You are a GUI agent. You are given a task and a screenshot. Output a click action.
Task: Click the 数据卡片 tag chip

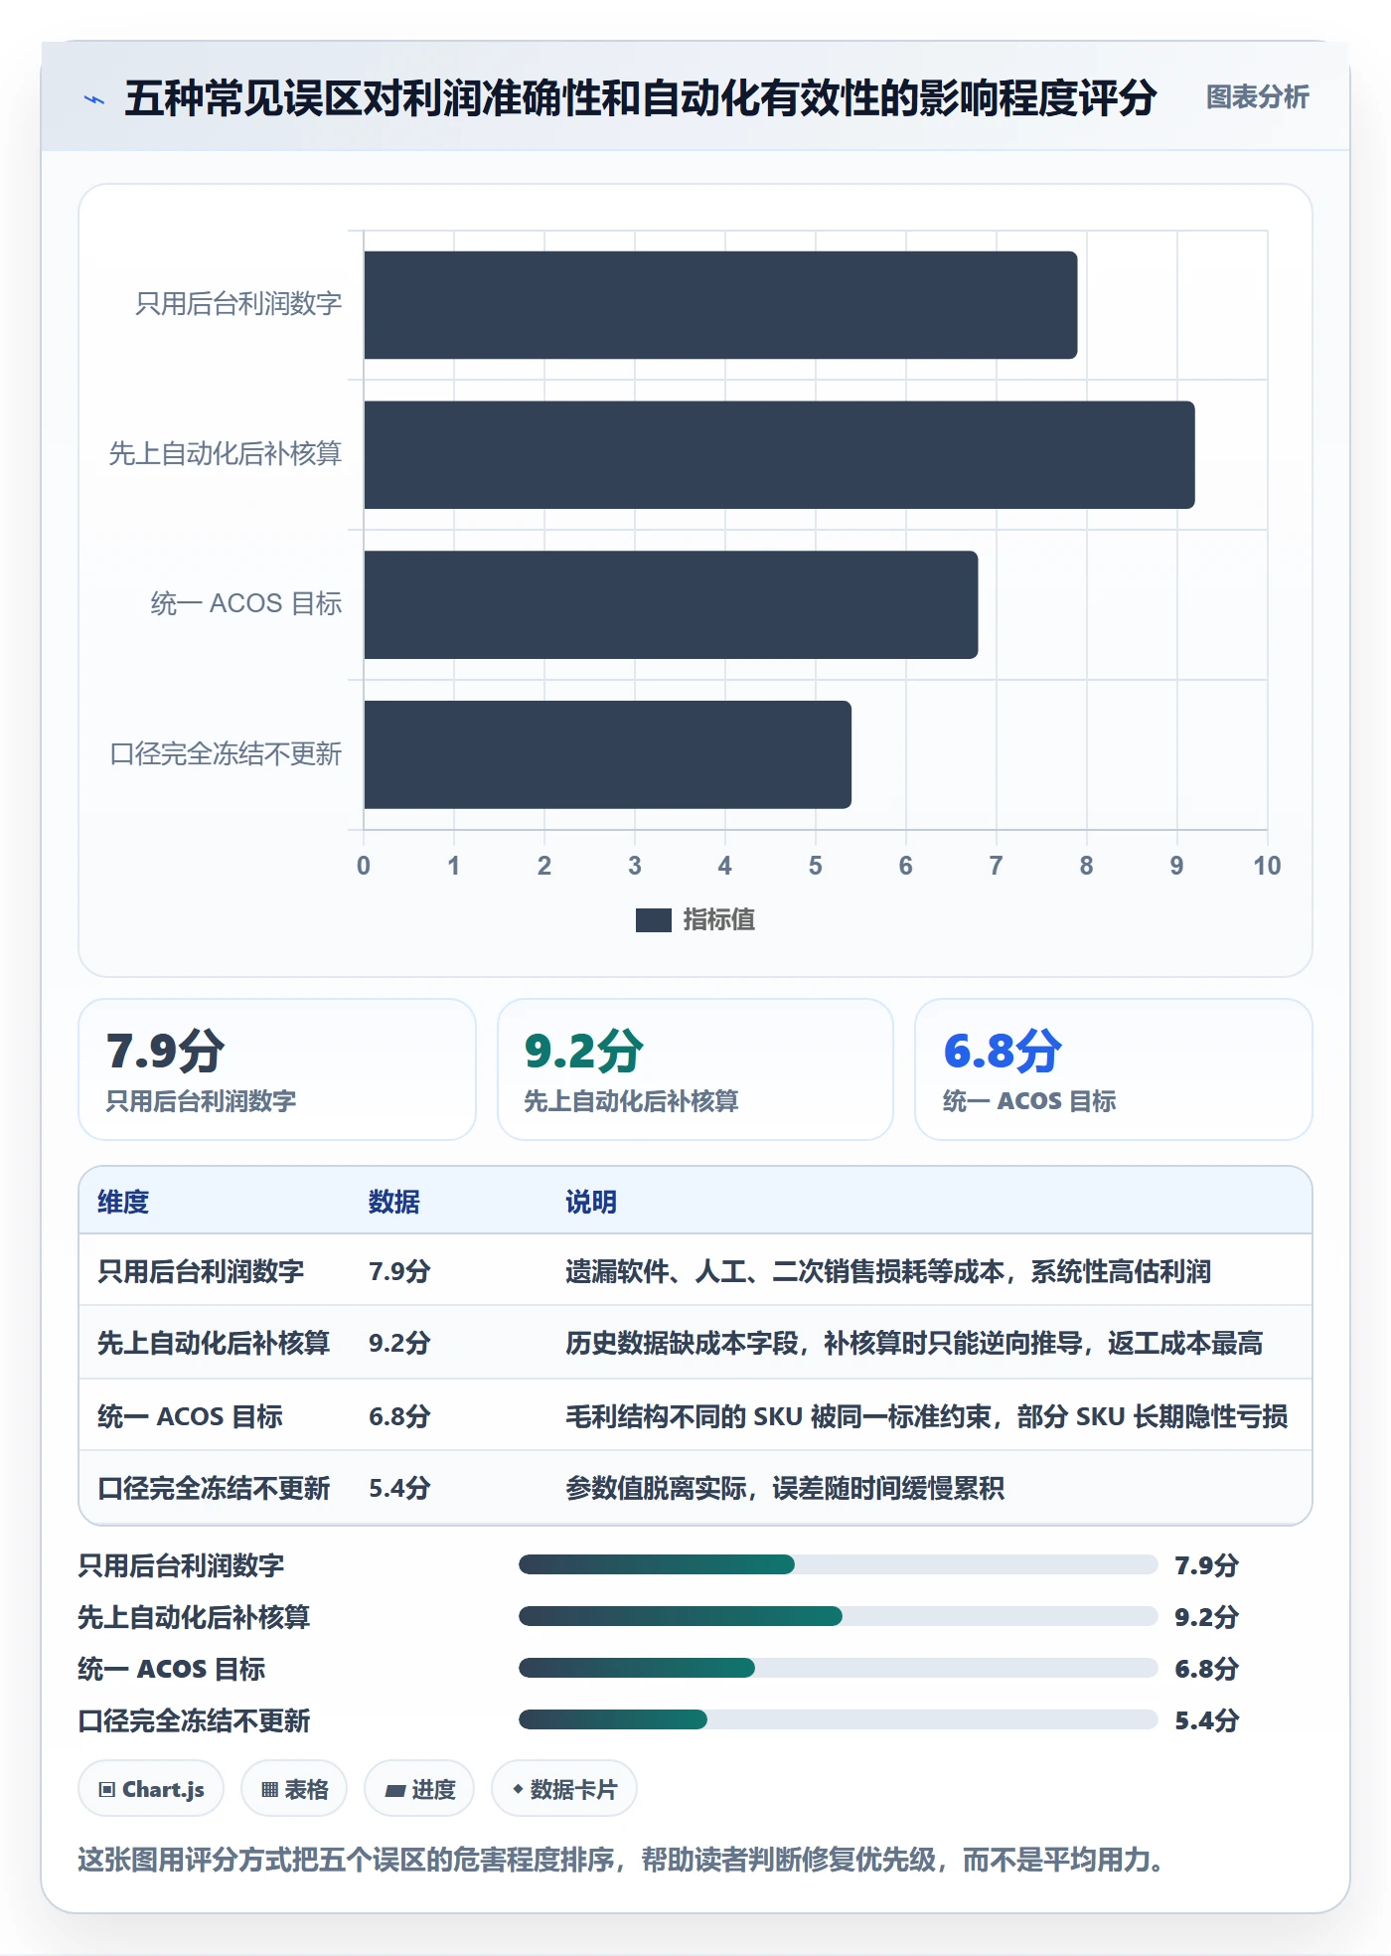point(564,1789)
